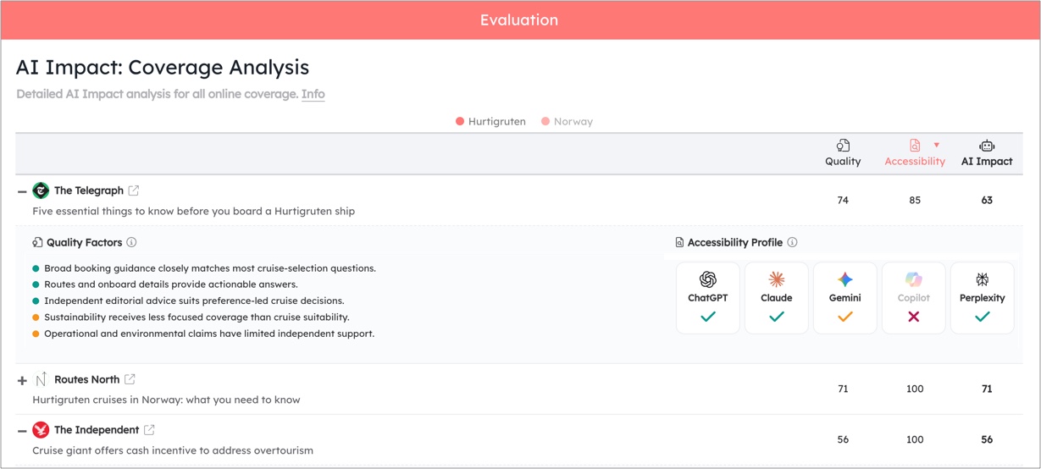Screen dimensions: 1041x469
Task: Click the Quality Factors section icon
Action: pos(37,242)
